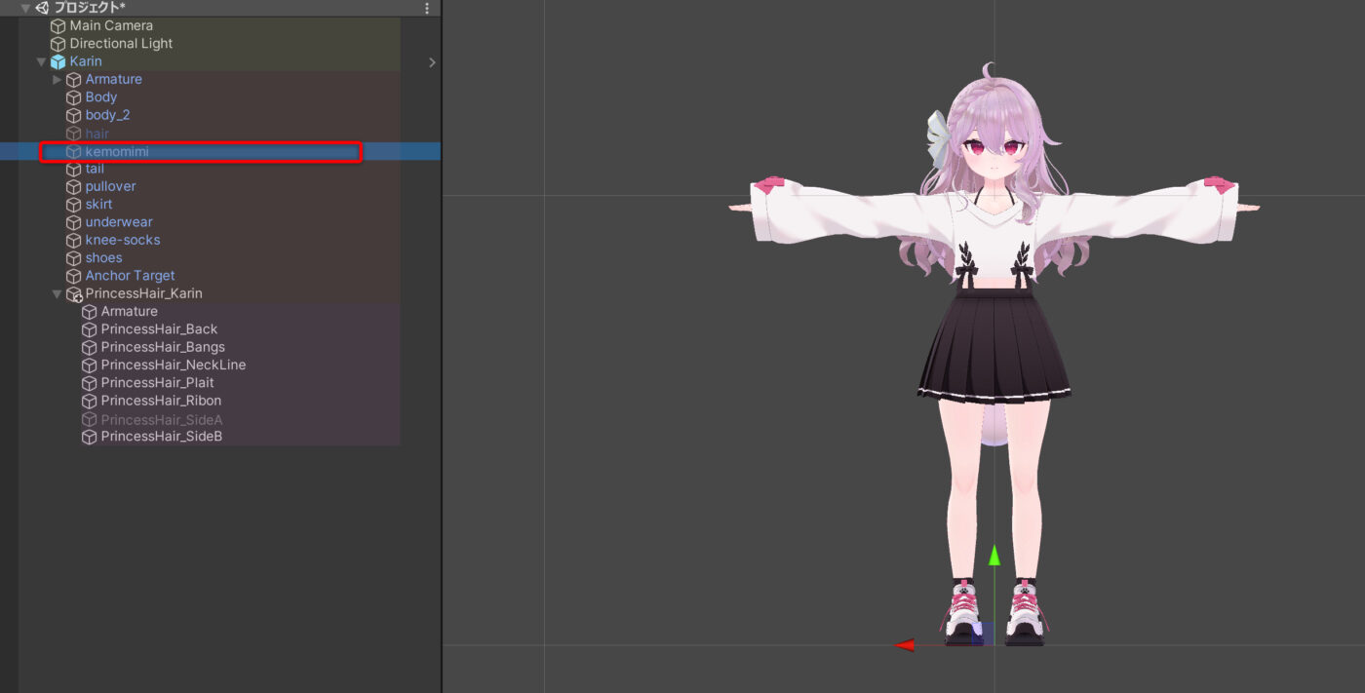The height and width of the screenshot is (693, 1365).
Task: Click the tail object cube icon
Action: point(74,169)
